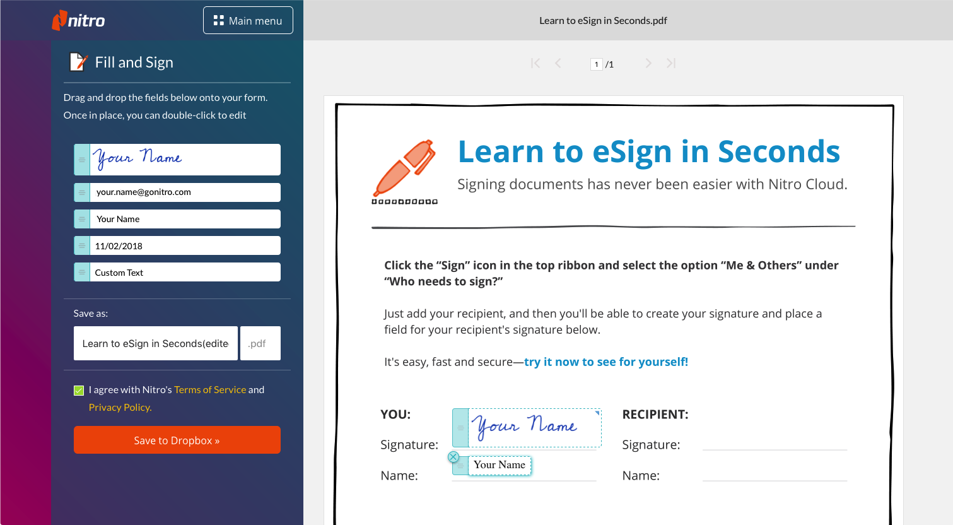The image size is (953, 525).
Task: Uncheck the Terms of Service agreement checkbox
Action: coord(79,391)
